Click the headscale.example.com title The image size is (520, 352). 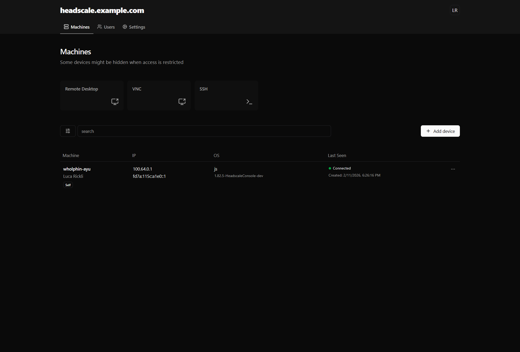(x=102, y=10)
